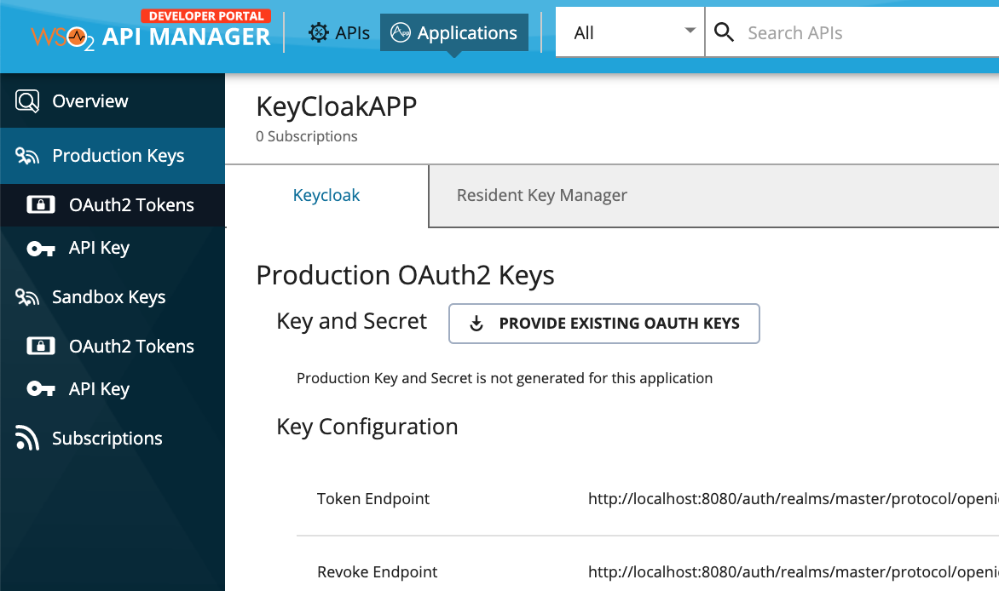Open the APIs menu item
This screenshot has width=999, height=591.
pyautogui.click(x=339, y=32)
